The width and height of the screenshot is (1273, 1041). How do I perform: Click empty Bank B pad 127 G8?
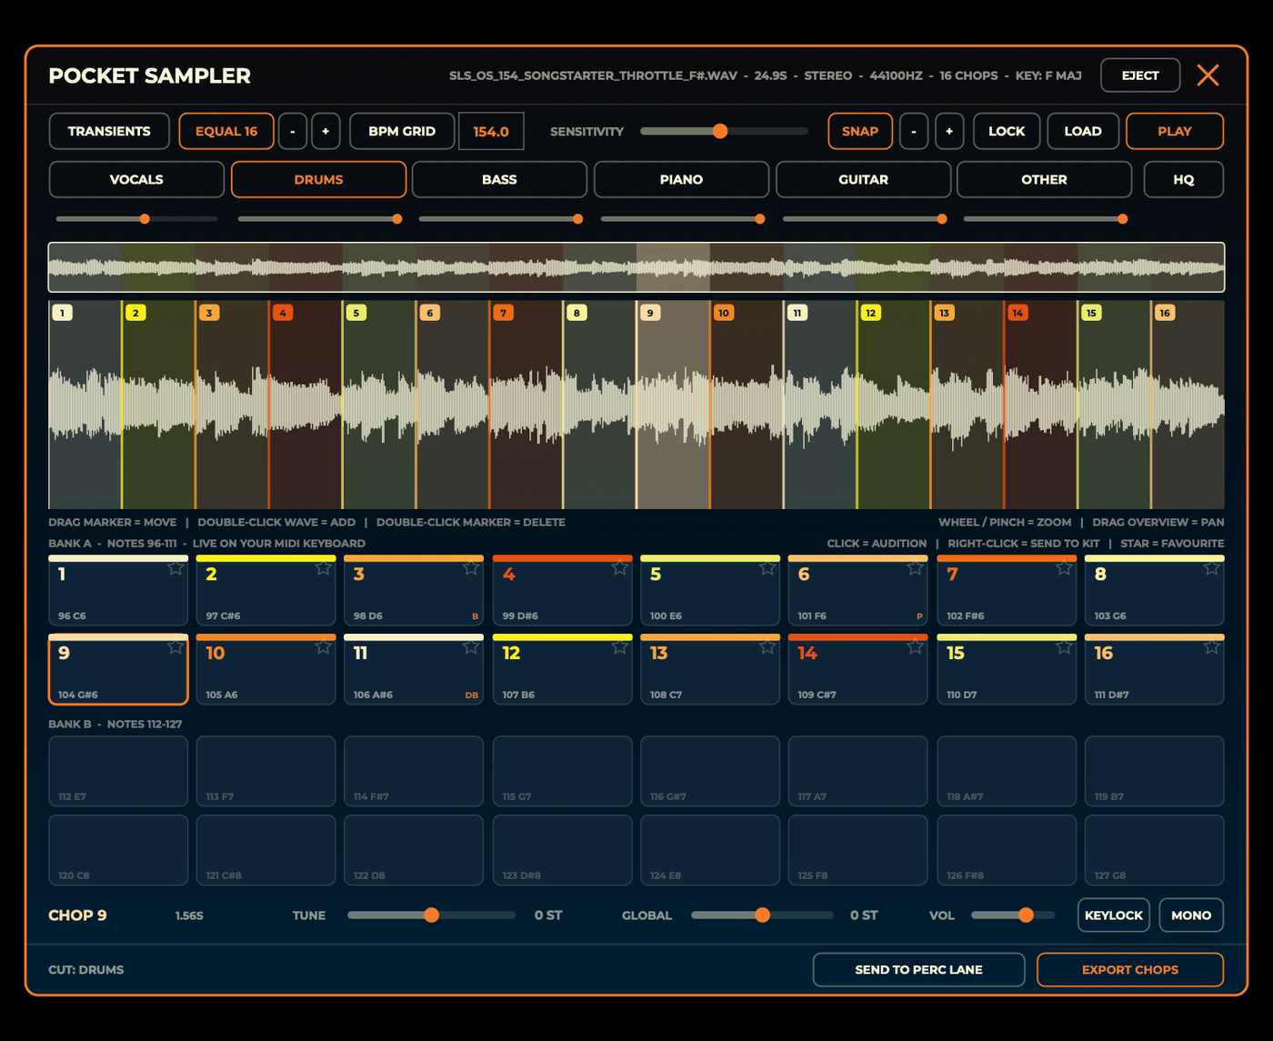pos(1154,850)
